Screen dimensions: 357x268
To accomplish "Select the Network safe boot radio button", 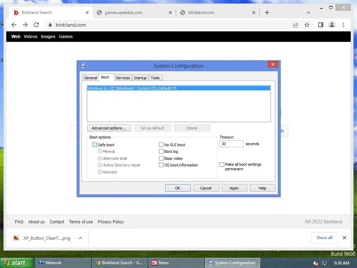I will (100, 172).
